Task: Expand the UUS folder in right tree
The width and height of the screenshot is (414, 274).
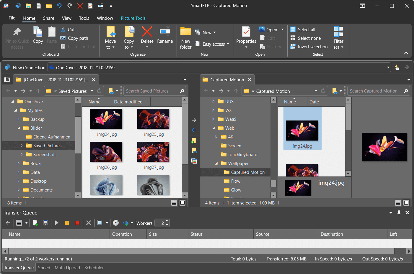Action: click(213, 102)
